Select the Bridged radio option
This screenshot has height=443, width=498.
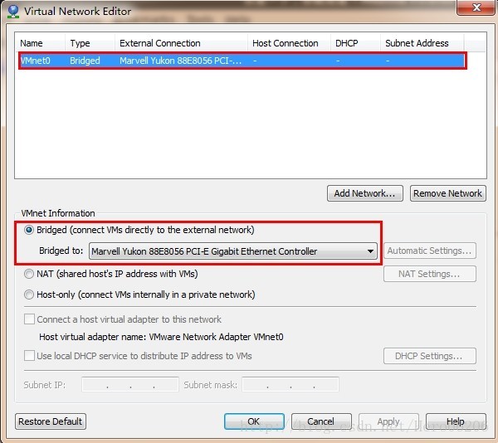click(x=29, y=230)
